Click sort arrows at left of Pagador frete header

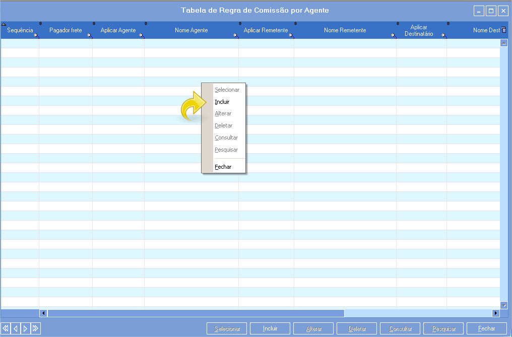[x=40, y=24]
